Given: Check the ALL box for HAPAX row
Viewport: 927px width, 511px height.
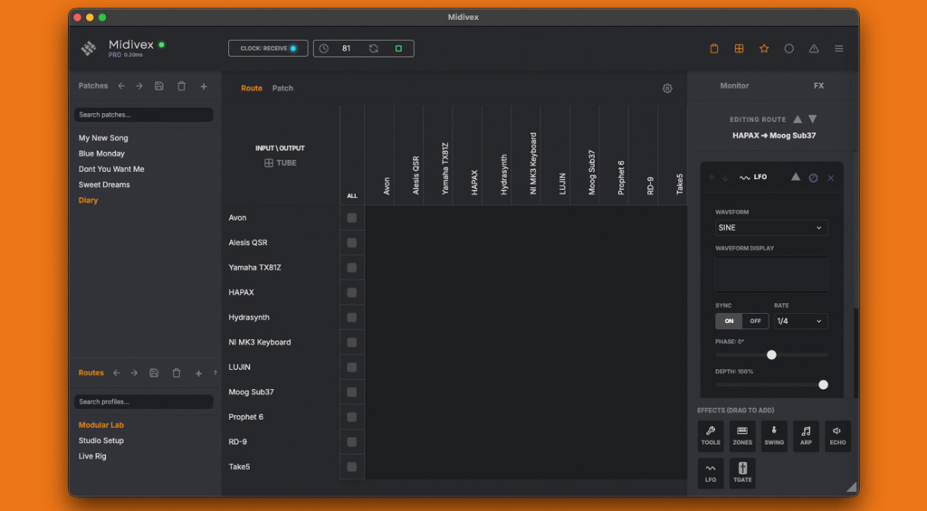Looking at the screenshot, I should click(x=352, y=292).
